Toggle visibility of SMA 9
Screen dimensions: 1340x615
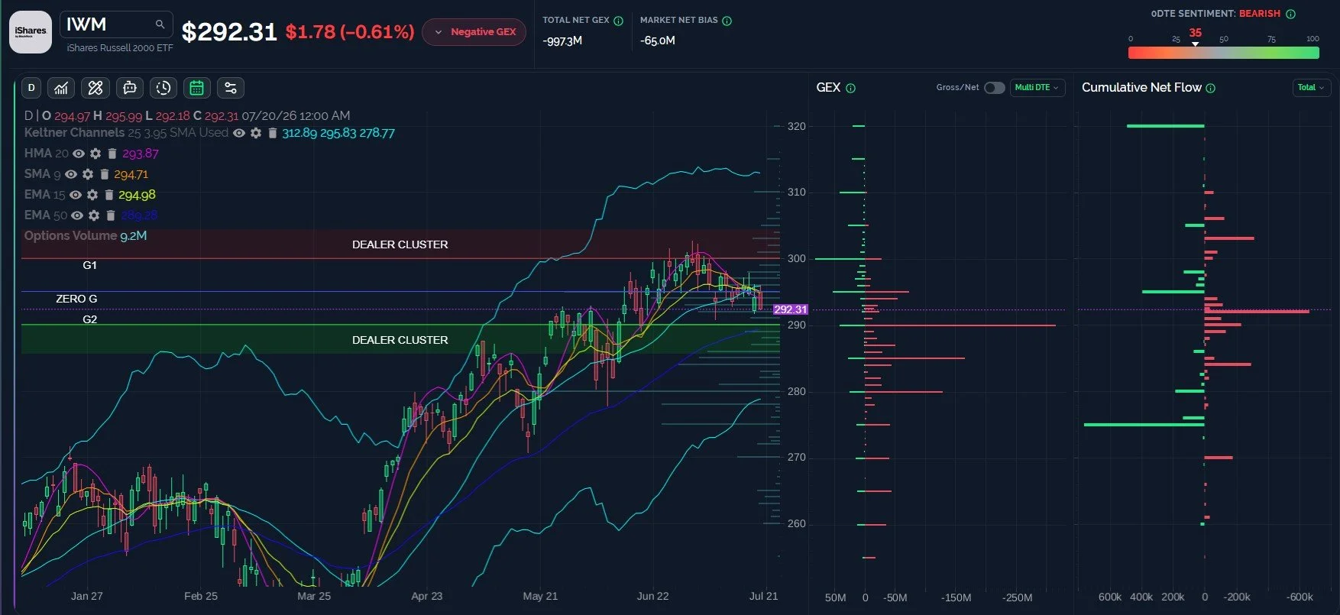[x=71, y=174]
